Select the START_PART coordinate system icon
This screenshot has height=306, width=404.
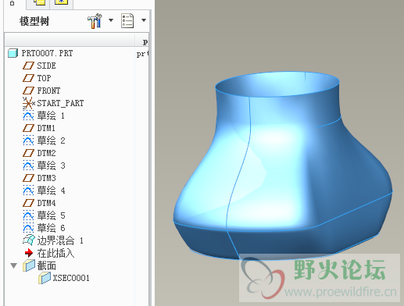pyautogui.click(x=28, y=103)
